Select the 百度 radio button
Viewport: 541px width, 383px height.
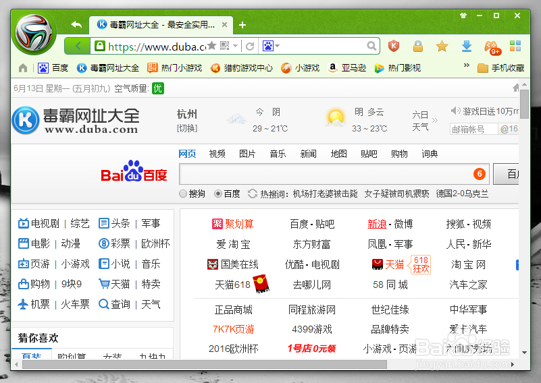[x=217, y=194]
